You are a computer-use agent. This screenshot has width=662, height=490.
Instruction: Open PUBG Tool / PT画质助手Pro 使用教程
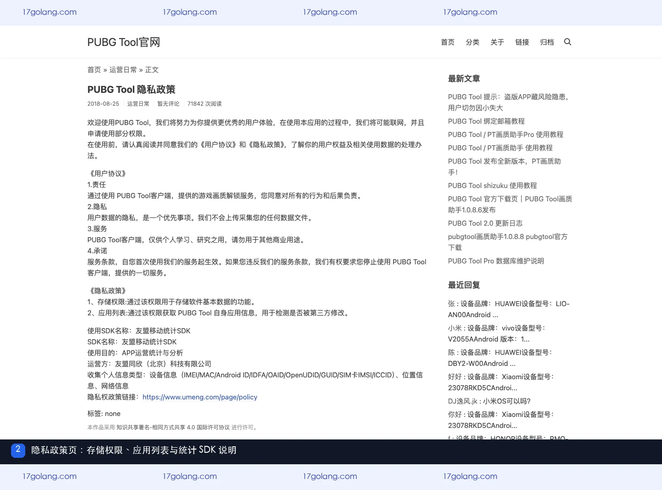tap(506, 135)
